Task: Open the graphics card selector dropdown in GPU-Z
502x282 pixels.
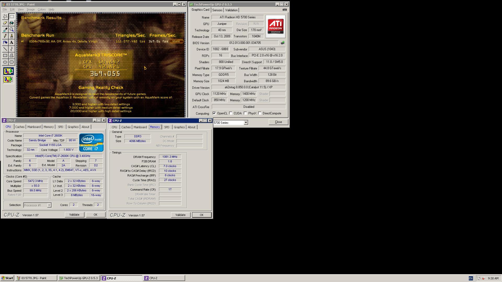Action: pos(246,122)
